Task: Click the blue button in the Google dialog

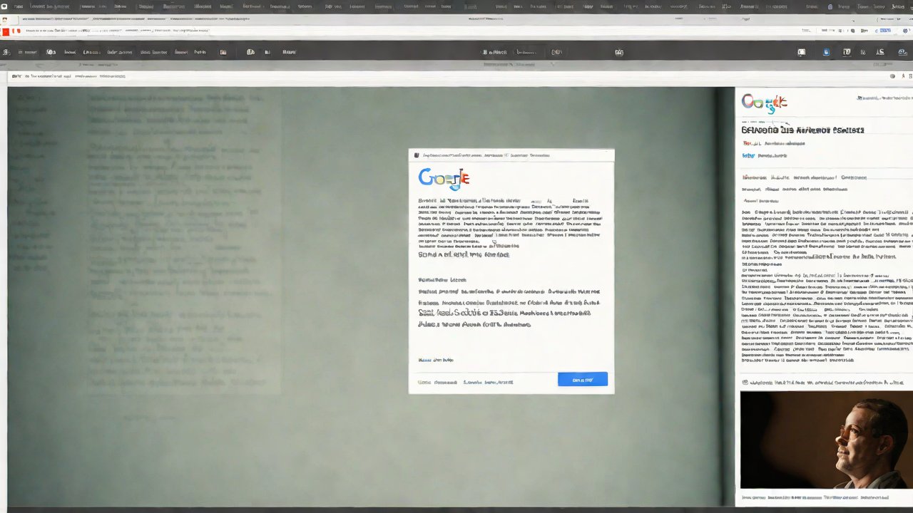Action: [582, 380]
